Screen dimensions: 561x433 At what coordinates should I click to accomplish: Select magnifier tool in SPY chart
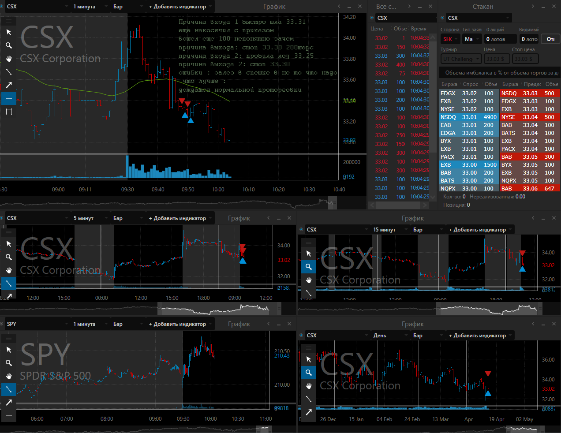(9, 363)
